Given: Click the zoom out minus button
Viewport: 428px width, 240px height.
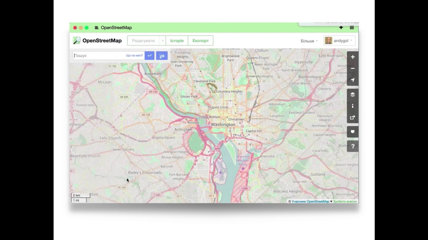Looking at the screenshot, I should (x=352, y=68).
